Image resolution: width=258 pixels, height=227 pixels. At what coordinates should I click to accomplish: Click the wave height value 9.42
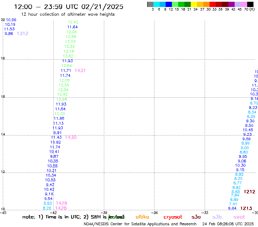50,185
